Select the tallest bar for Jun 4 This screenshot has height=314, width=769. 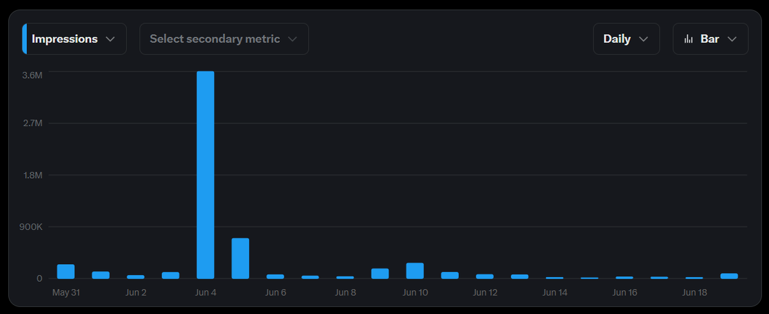[205, 175]
